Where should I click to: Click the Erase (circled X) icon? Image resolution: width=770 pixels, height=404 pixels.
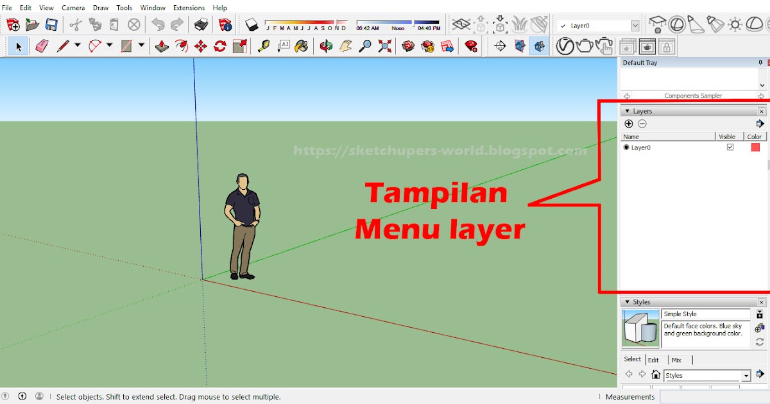(133, 25)
